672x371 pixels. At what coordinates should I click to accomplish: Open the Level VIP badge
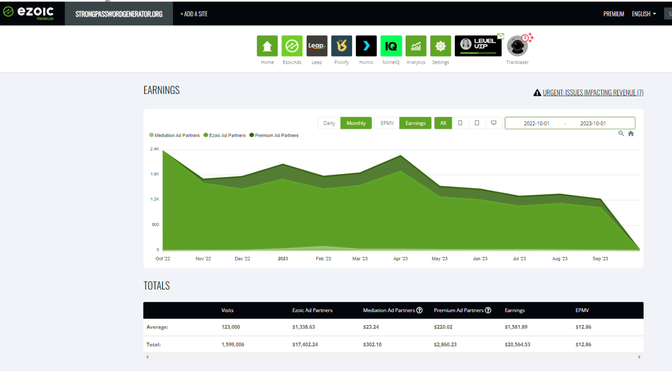(478, 46)
